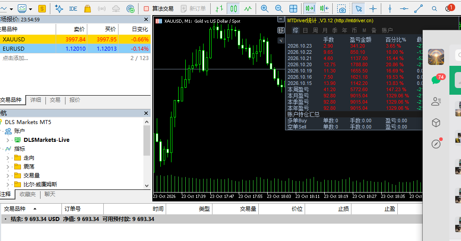Open the IDE MetaEditor button
Screen dimensions: 461x241
tap(73, 9)
